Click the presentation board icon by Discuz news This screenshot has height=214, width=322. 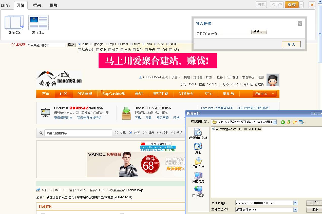point(46,112)
